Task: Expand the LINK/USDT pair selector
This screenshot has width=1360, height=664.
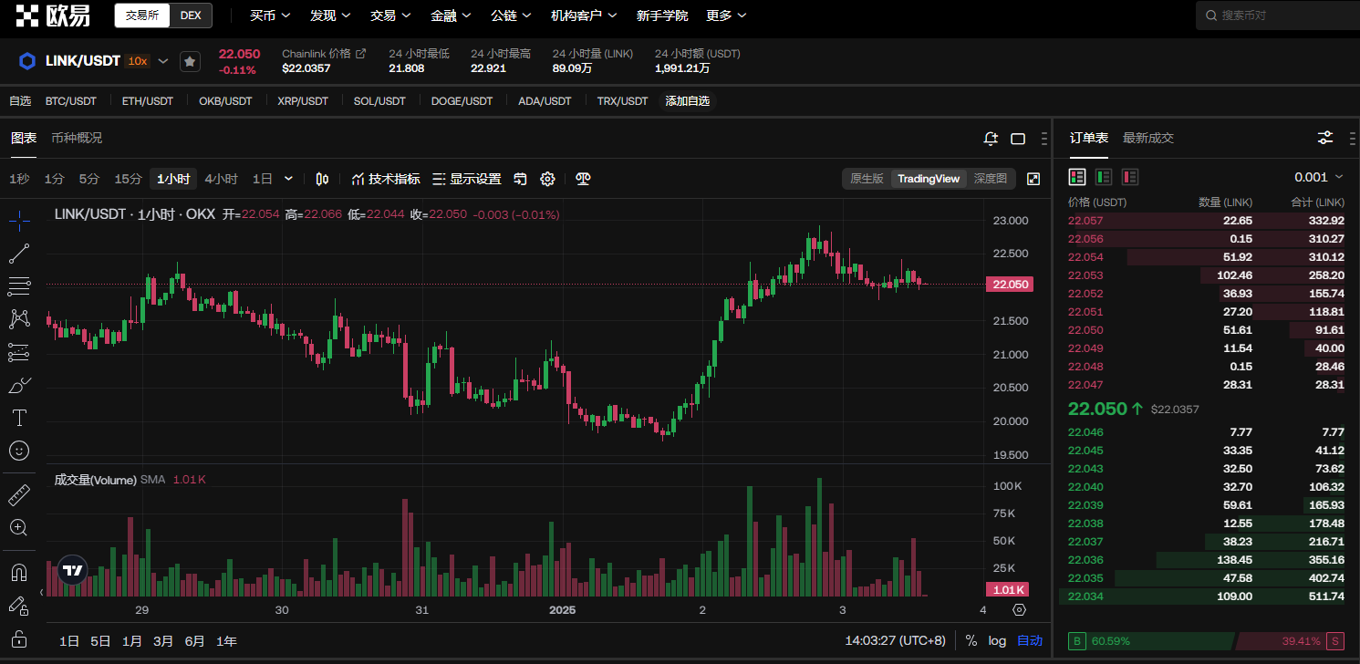Action: [163, 61]
